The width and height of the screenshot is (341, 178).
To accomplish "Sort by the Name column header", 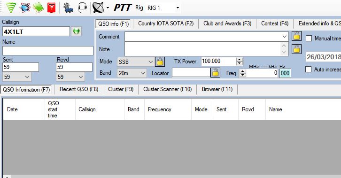I will coord(303,109).
